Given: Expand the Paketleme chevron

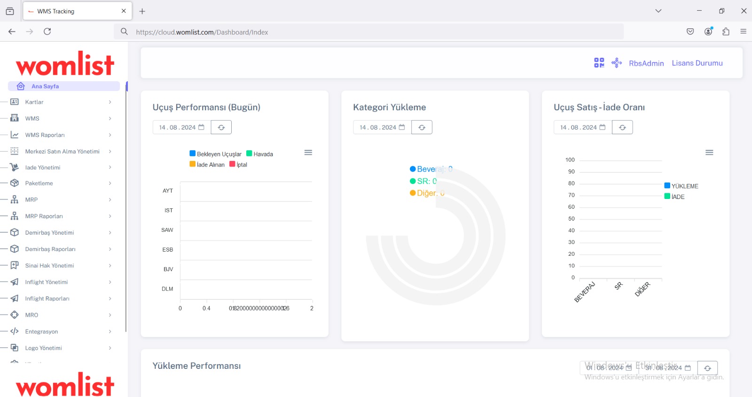Looking at the screenshot, I should pyautogui.click(x=110, y=183).
